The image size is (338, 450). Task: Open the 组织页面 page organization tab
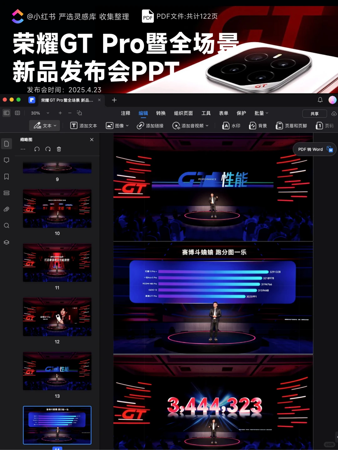click(183, 113)
